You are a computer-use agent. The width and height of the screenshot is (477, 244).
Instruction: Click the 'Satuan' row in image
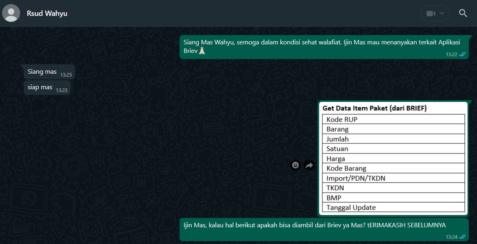click(x=393, y=149)
